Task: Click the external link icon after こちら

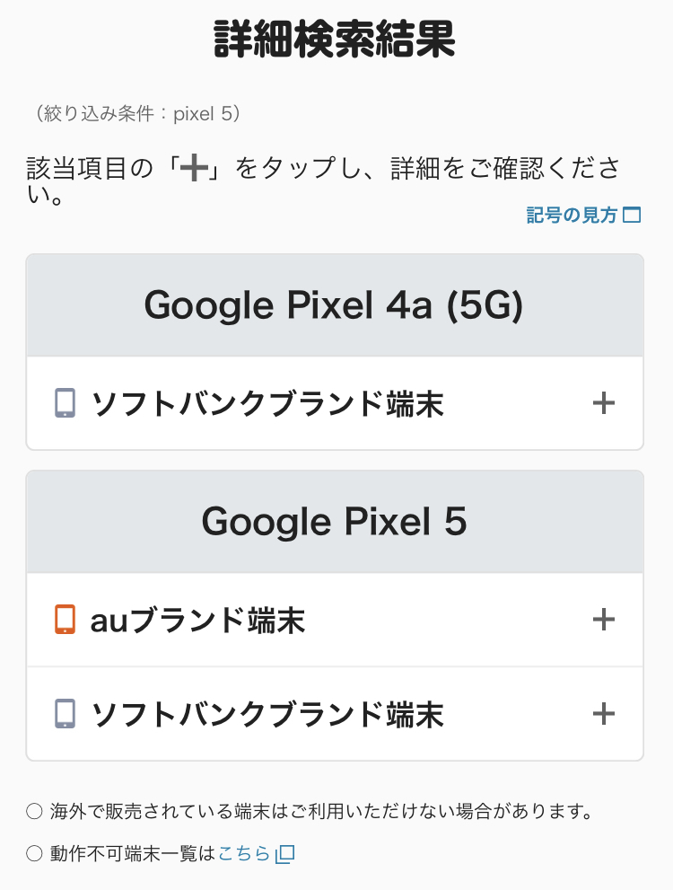Action: click(x=284, y=854)
